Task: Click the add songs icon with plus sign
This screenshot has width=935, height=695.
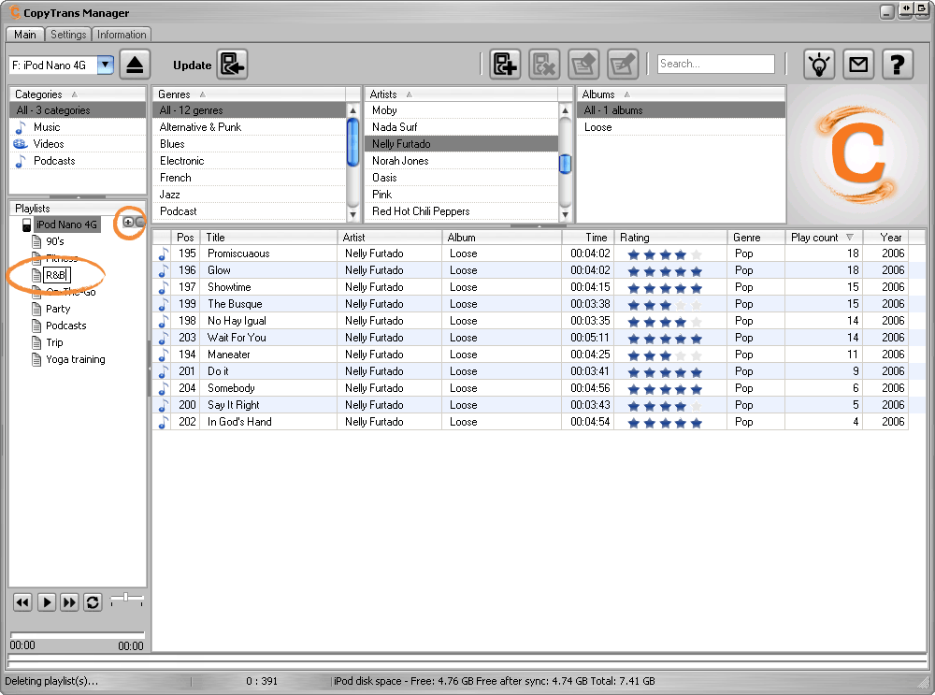Action: 505,65
